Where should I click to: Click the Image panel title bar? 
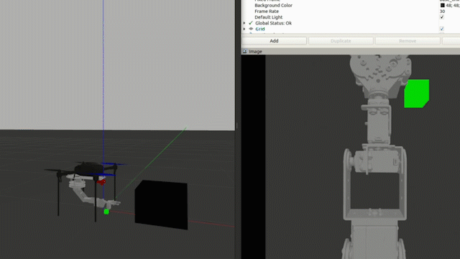351,51
